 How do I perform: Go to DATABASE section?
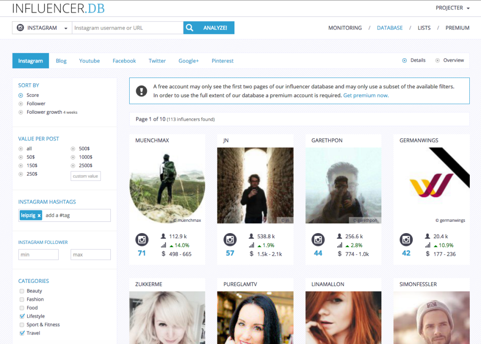pos(389,28)
